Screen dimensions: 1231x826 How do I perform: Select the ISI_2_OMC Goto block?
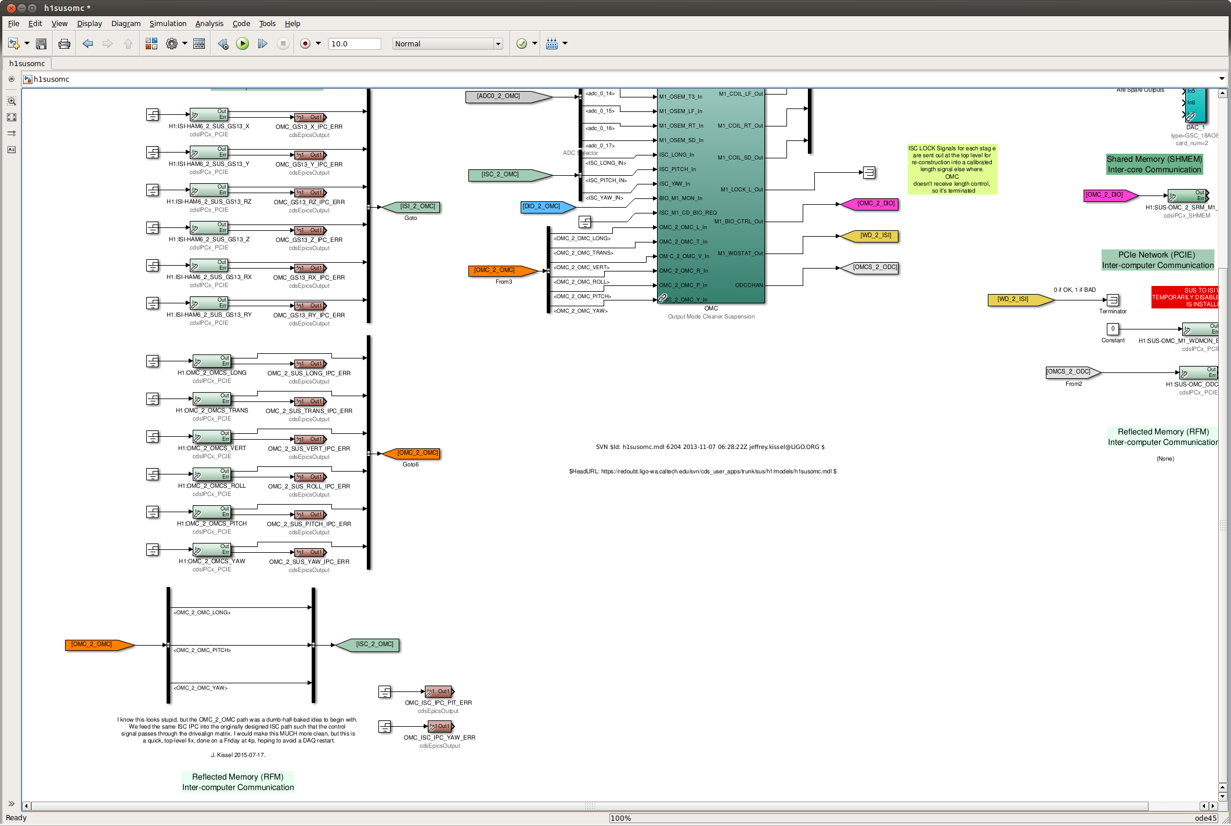point(411,206)
